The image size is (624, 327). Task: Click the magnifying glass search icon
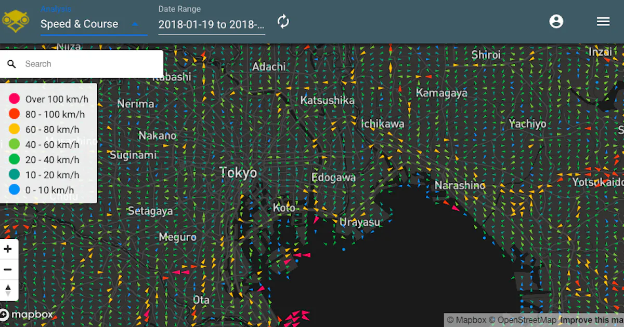[11, 64]
